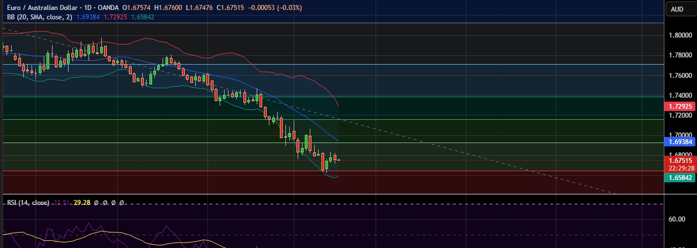Click the 1.70000 price axis tick
697x248 pixels.
coord(681,135)
